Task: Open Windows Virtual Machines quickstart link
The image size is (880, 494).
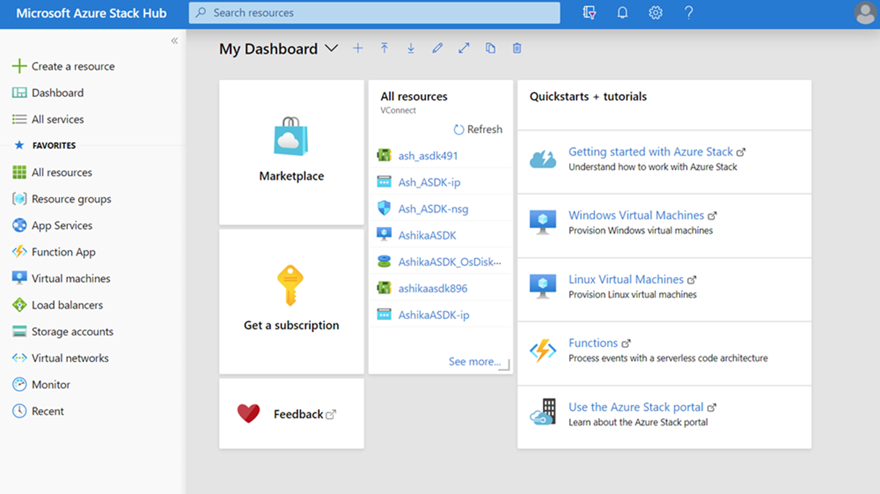Action: (636, 216)
